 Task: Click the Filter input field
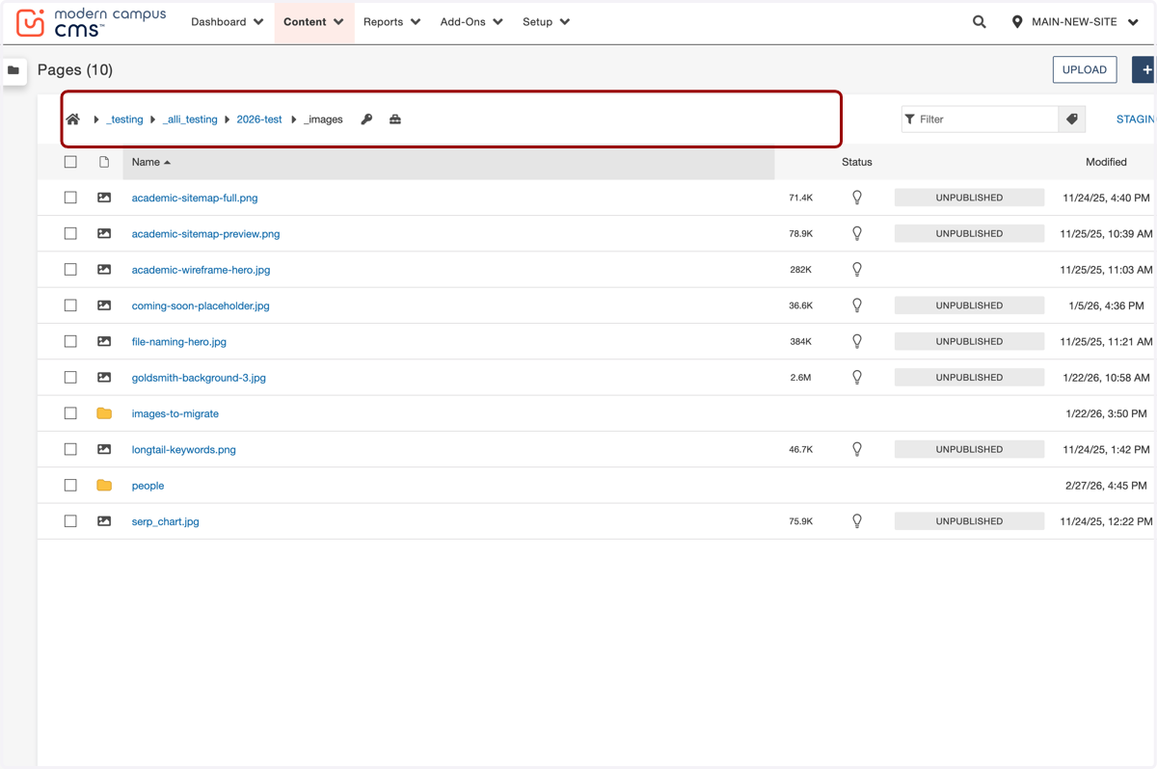click(x=980, y=119)
